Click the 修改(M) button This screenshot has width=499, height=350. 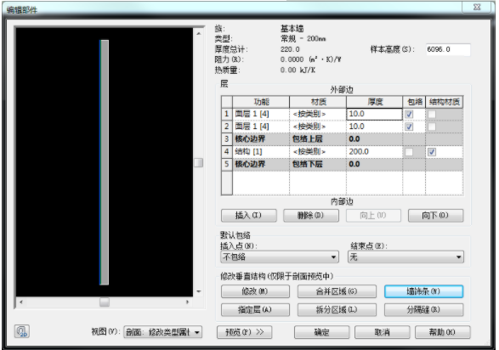(x=255, y=291)
